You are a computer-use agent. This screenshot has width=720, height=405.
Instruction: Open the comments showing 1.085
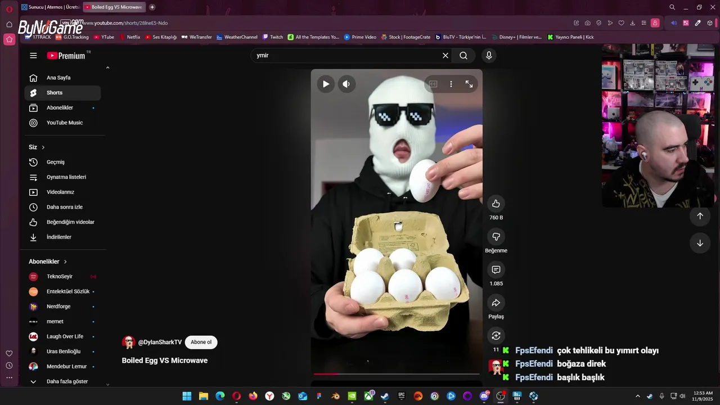pos(496,270)
